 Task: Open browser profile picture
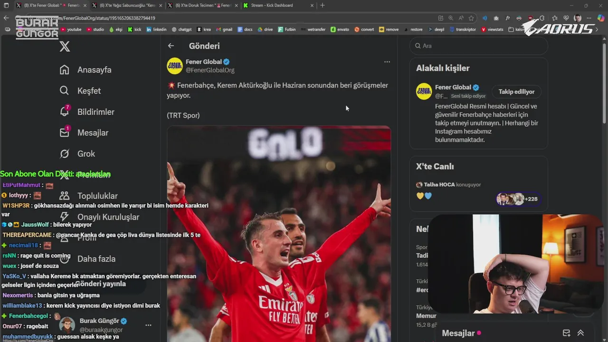pyautogui.click(x=578, y=18)
